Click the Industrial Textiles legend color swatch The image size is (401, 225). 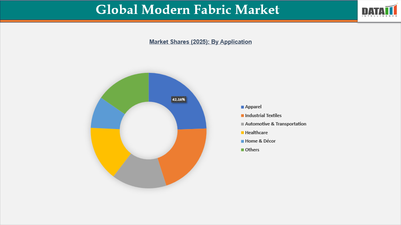click(x=242, y=115)
